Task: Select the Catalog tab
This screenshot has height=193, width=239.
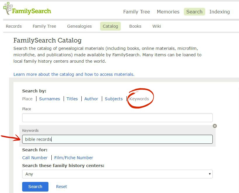Action: coord(110,26)
